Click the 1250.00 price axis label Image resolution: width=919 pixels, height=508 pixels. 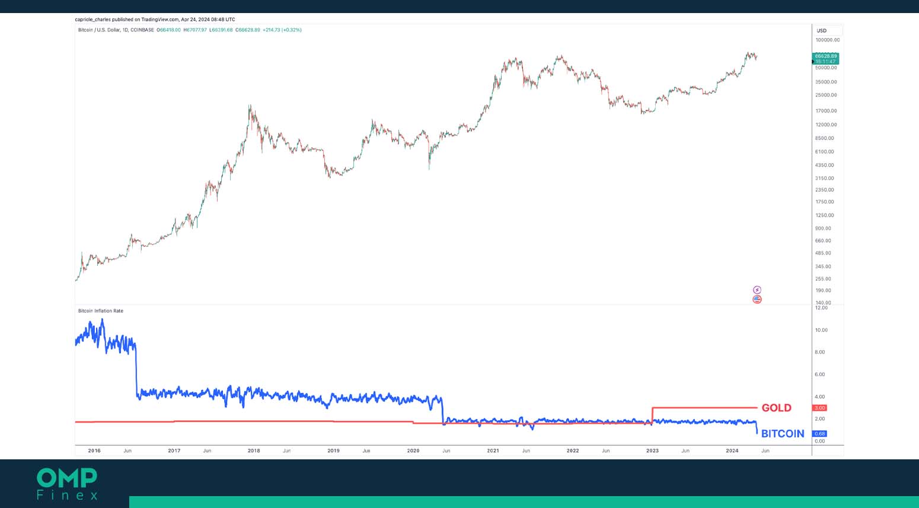(825, 215)
